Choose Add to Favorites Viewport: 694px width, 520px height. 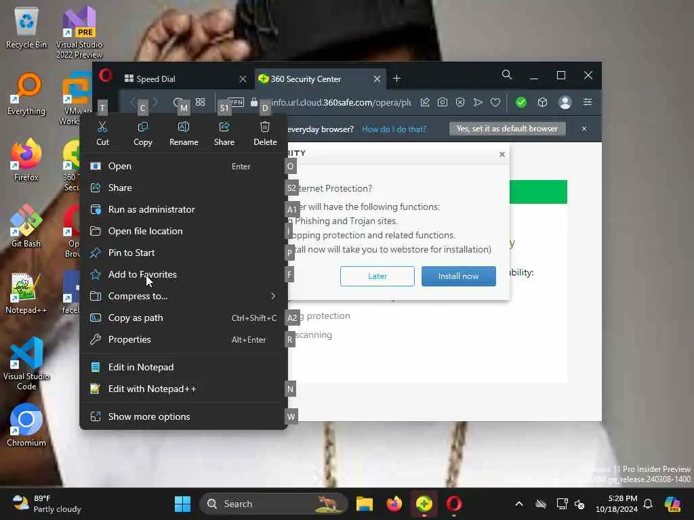click(184, 275)
